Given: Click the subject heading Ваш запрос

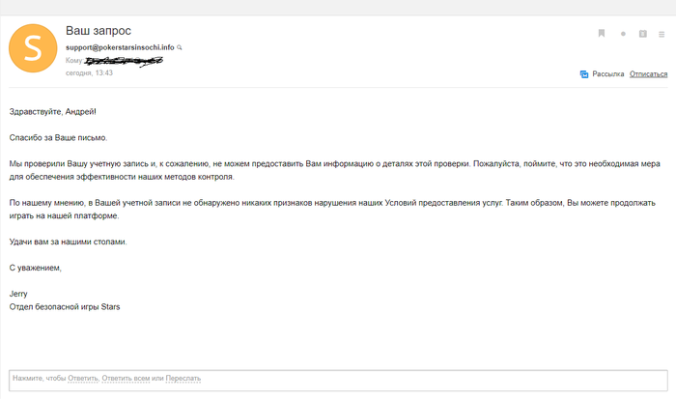Looking at the screenshot, I should (99, 31).
